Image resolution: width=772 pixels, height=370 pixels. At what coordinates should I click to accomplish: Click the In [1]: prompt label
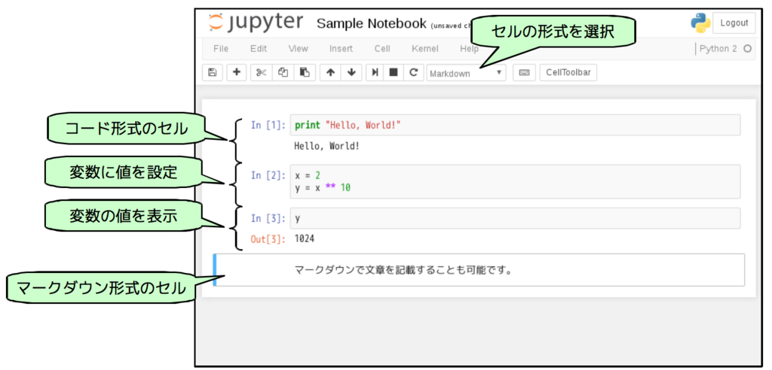click(x=268, y=126)
